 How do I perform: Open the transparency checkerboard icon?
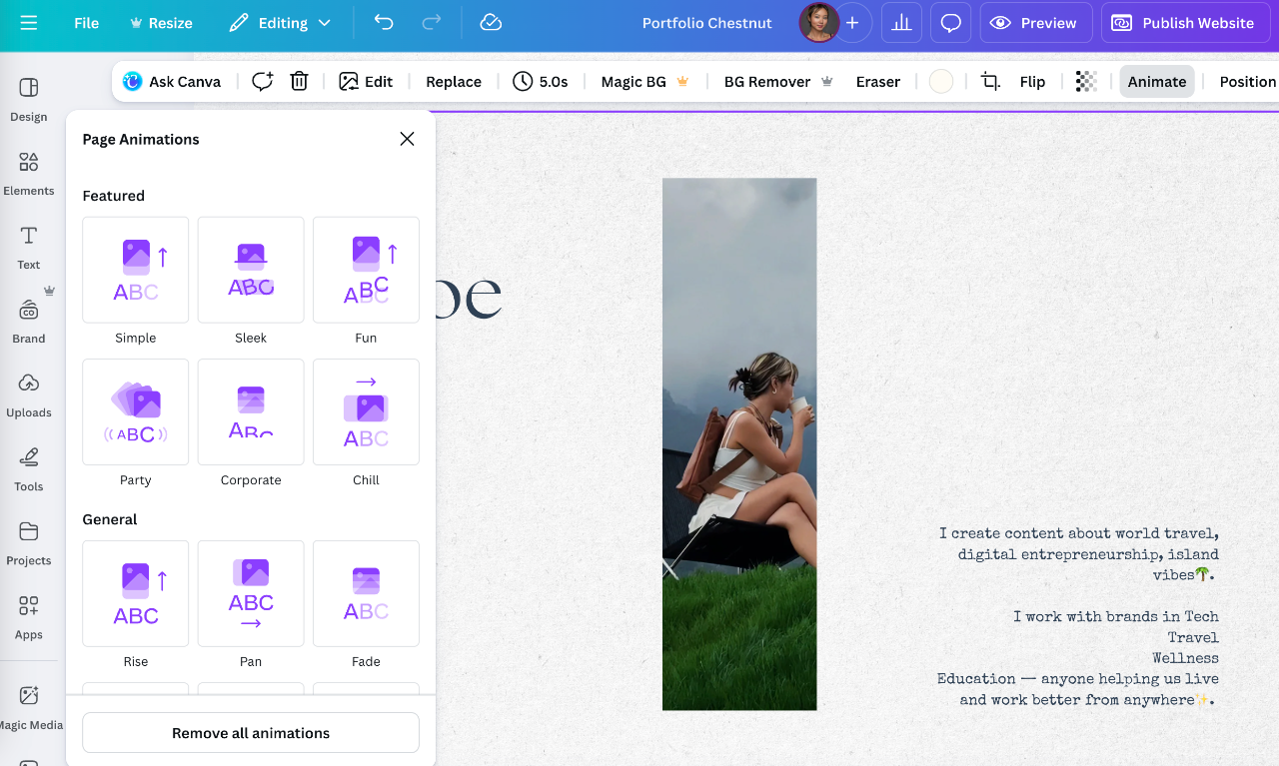(x=1086, y=82)
